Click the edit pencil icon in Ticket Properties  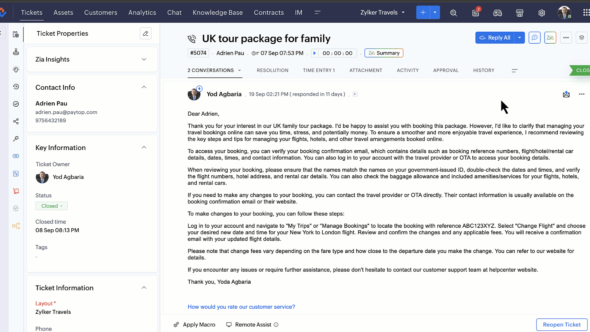[146, 34]
